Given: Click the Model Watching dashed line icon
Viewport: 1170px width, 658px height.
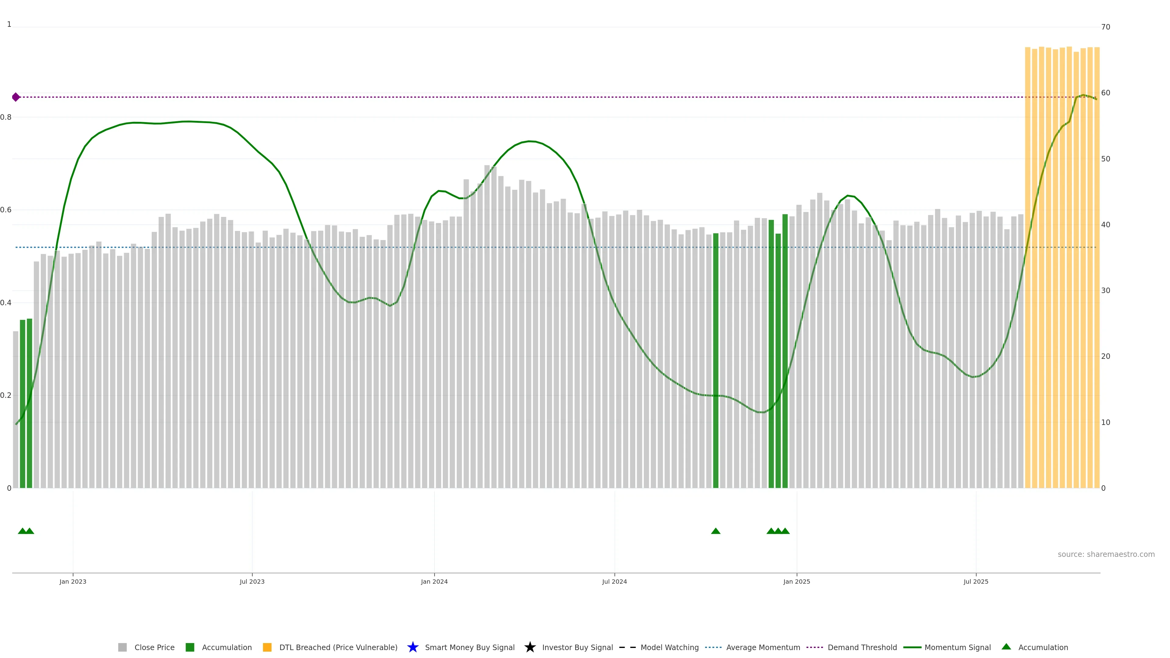Looking at the screenshot, I should [x=627, y=647].
